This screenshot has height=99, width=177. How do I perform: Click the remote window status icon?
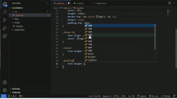click(4, 96)
